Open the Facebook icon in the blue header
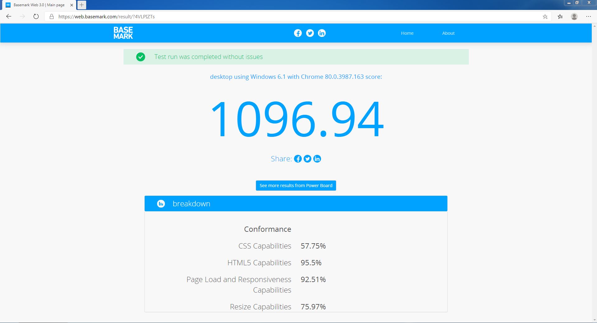 [x=298, y=33]
